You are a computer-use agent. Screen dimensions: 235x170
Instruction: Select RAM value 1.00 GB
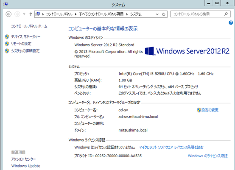point(125,80)
